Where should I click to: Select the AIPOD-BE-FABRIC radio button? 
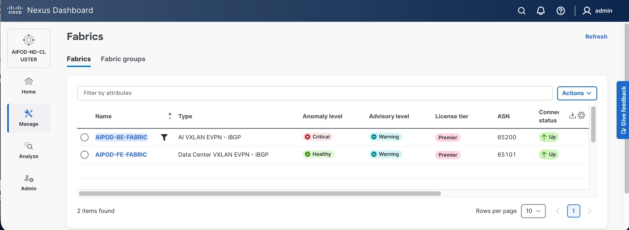coord(85,137)
